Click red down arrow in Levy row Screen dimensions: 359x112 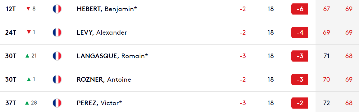tap(29, 32)
